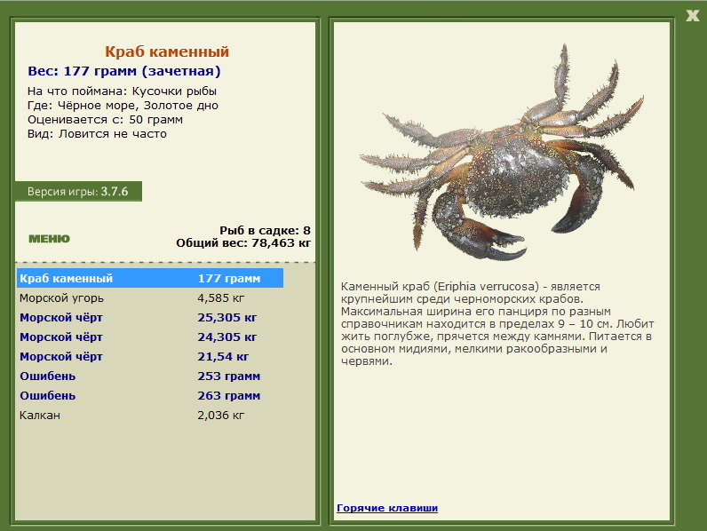The image size is (707, 531).
Task: Select the Ошибень 263 грамм entry
Action: coord(150,395)
